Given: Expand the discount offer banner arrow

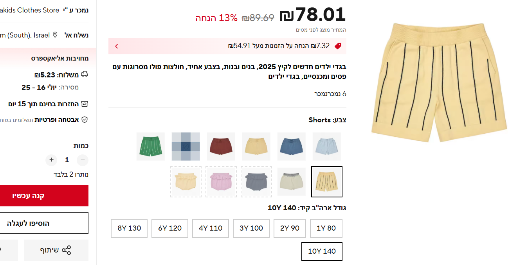Looking at the screenshot, I should click(117, 46).
